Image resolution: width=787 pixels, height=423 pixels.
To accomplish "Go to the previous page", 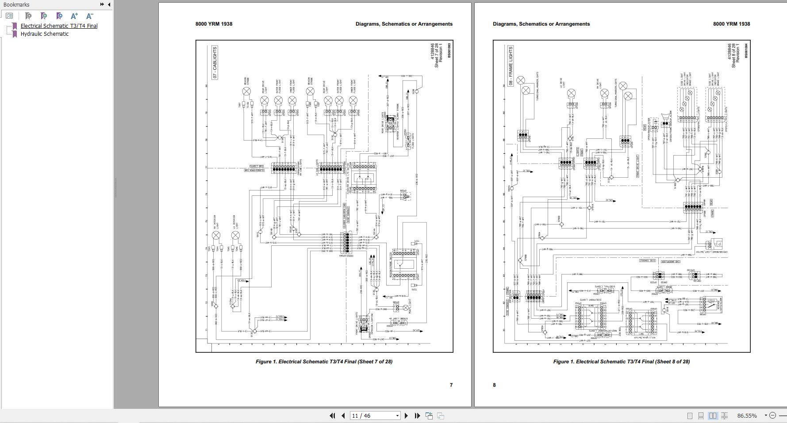I will click(x=343, y=415).
